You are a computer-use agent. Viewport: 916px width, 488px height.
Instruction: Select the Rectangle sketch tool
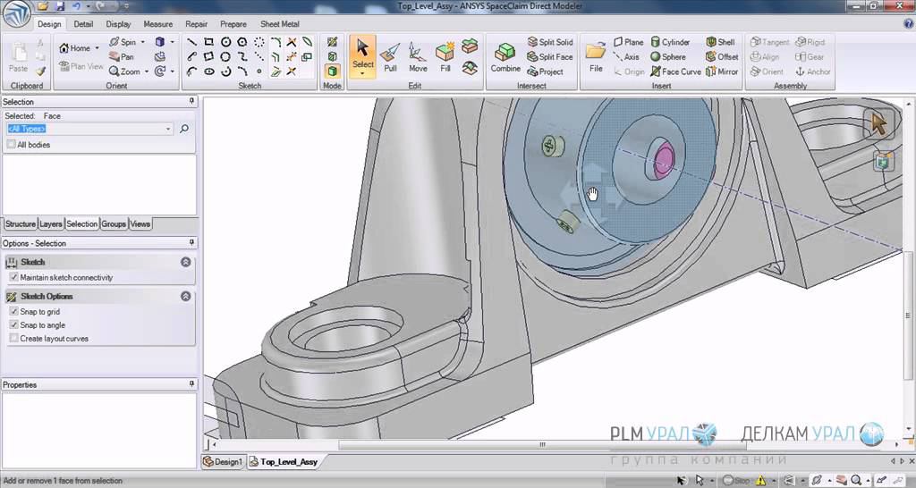pos(208,42)
